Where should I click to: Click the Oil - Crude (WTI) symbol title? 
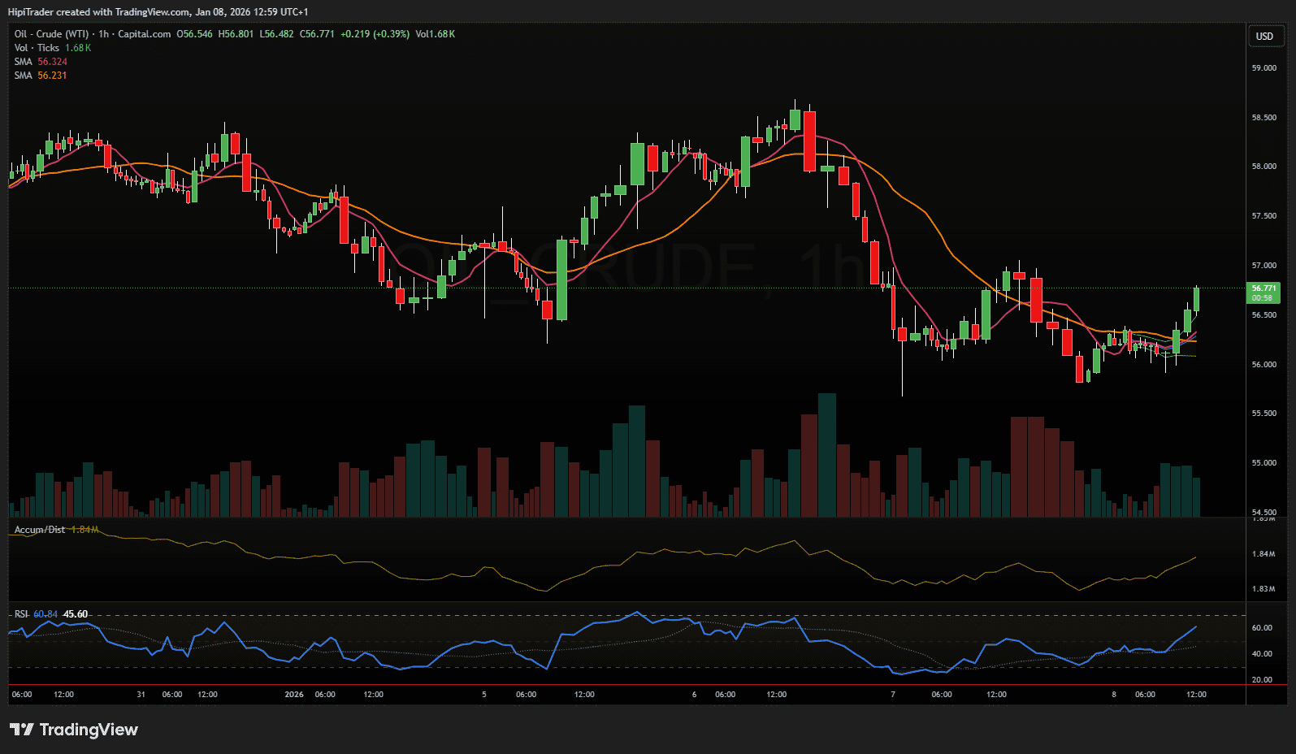coord(51,34)
